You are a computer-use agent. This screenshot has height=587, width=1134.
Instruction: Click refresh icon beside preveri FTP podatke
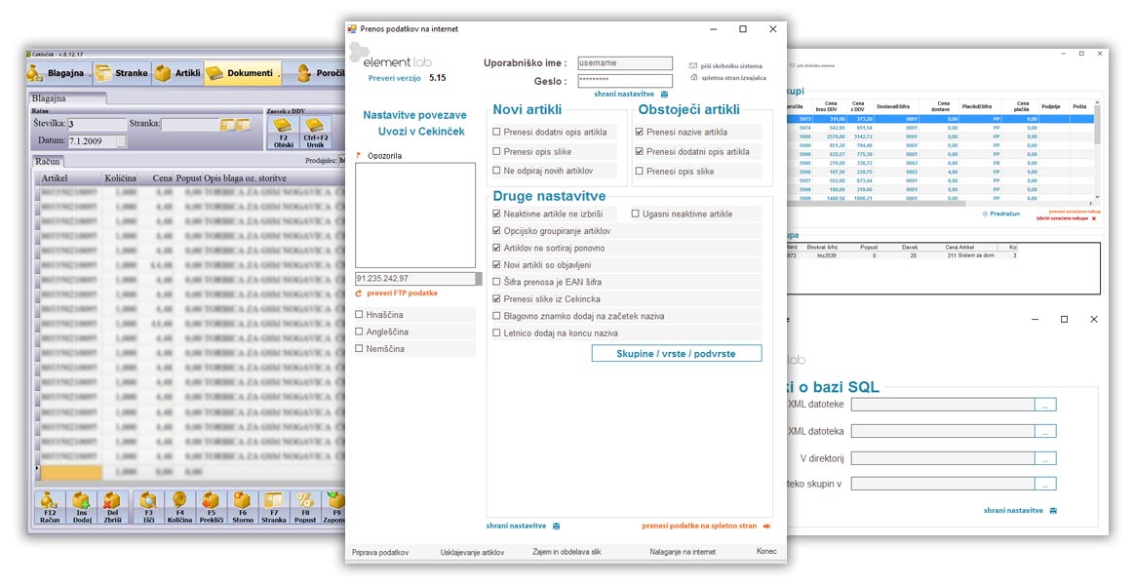click(x=359, y=293)
